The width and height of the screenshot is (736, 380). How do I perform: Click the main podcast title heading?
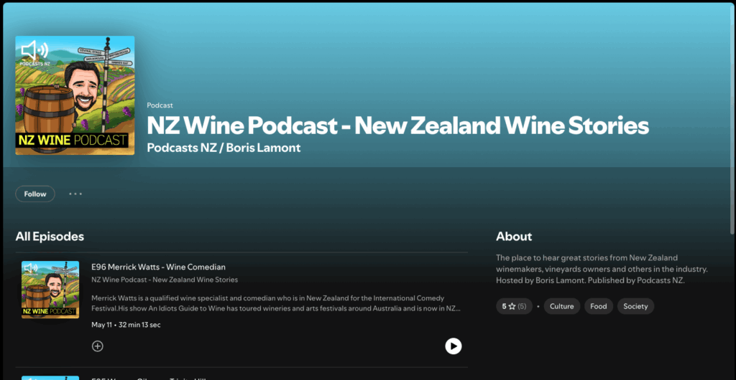397,125
